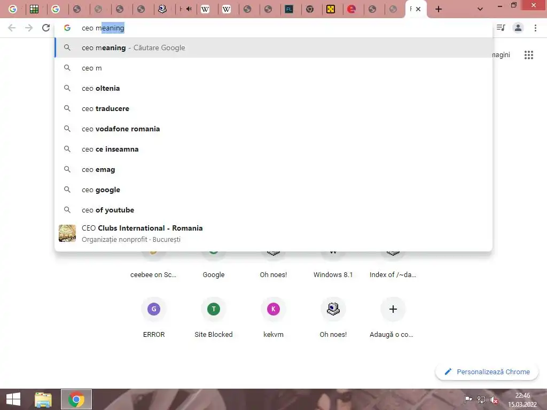The width and height of the screenshot is (547, 410).
Task: Switch to the tab playing audio
Action: (185, 9)
